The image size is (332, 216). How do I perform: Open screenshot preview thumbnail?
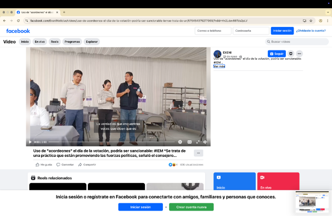coord(312,202)
